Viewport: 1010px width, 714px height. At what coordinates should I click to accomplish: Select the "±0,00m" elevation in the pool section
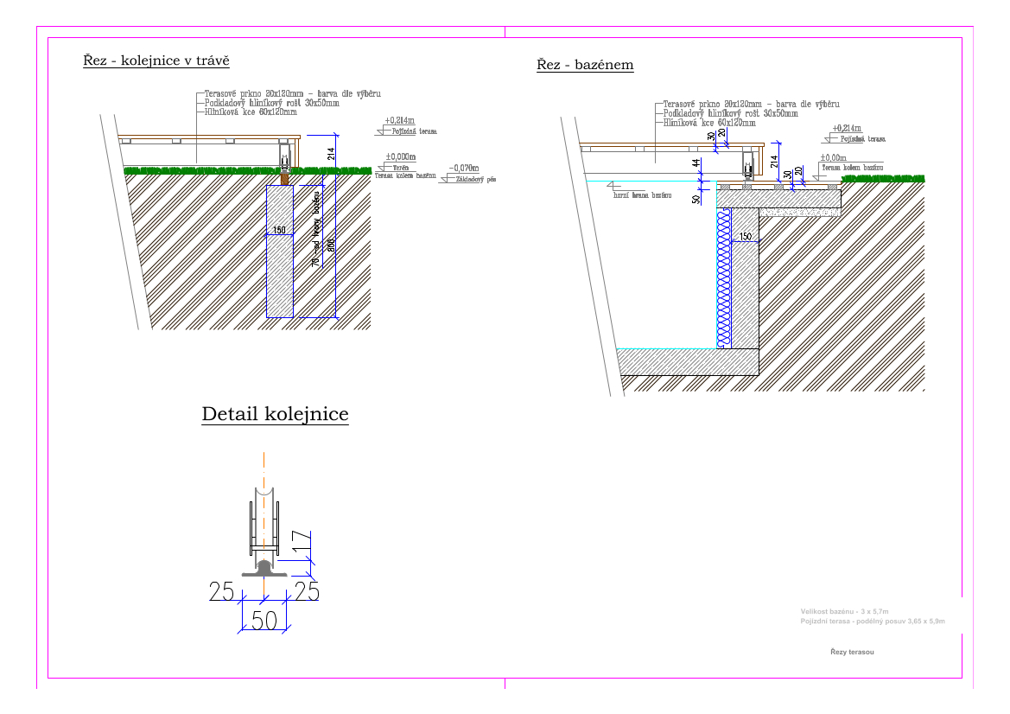coord(833,157)
